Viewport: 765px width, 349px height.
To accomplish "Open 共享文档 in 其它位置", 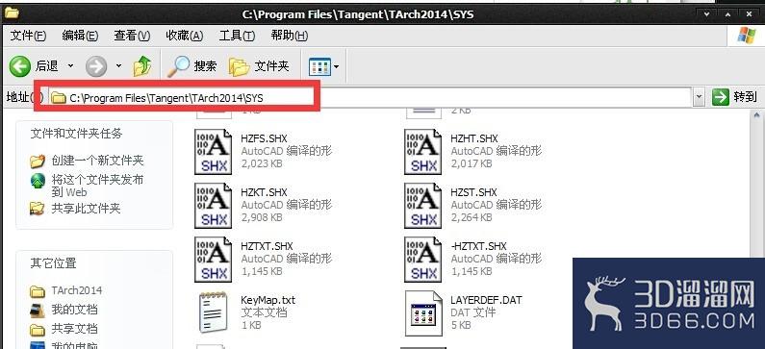I will (75, 329).
